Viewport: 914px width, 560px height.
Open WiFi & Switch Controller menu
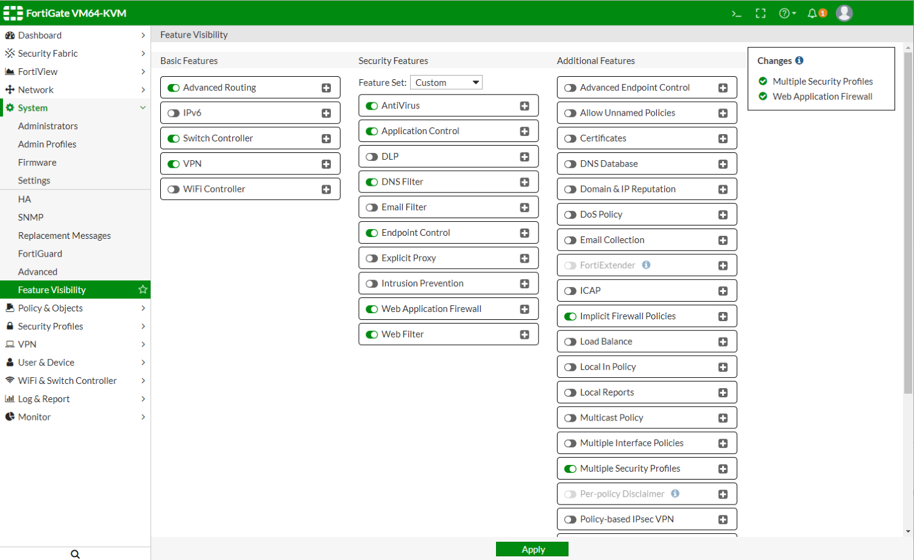(75, 381)
